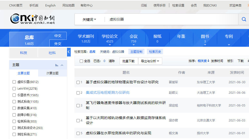Expand the 图书 sub-menu arrow

pyautogui.click(x=205, y=45)
